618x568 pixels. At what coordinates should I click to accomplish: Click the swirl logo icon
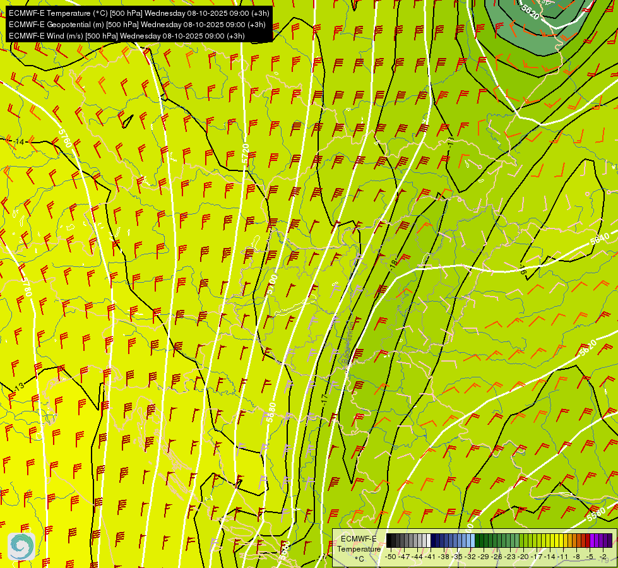click(x=21, y=547)
